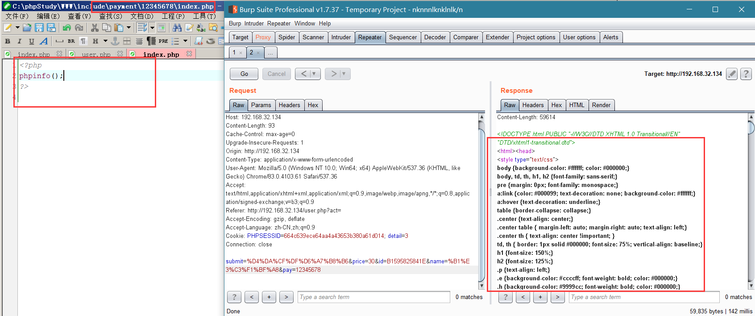
Task: Undo with the green arrow icon
Action: [x=67, y=28]
